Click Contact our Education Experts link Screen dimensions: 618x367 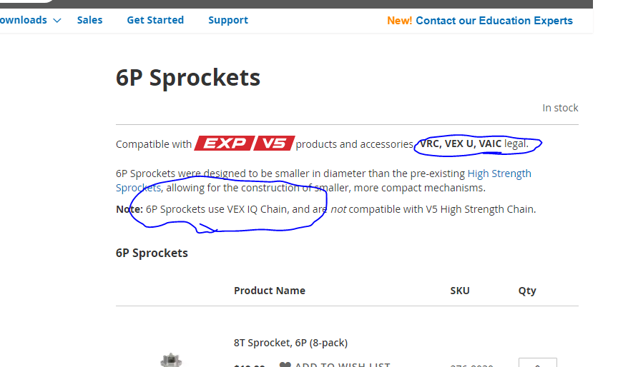pos(494,21)
